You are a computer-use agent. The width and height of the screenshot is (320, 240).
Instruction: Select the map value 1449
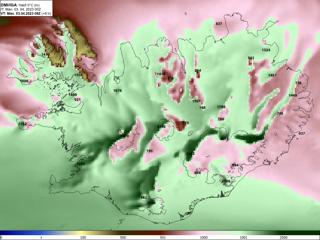pyautogui.click(x=293, y=95)
